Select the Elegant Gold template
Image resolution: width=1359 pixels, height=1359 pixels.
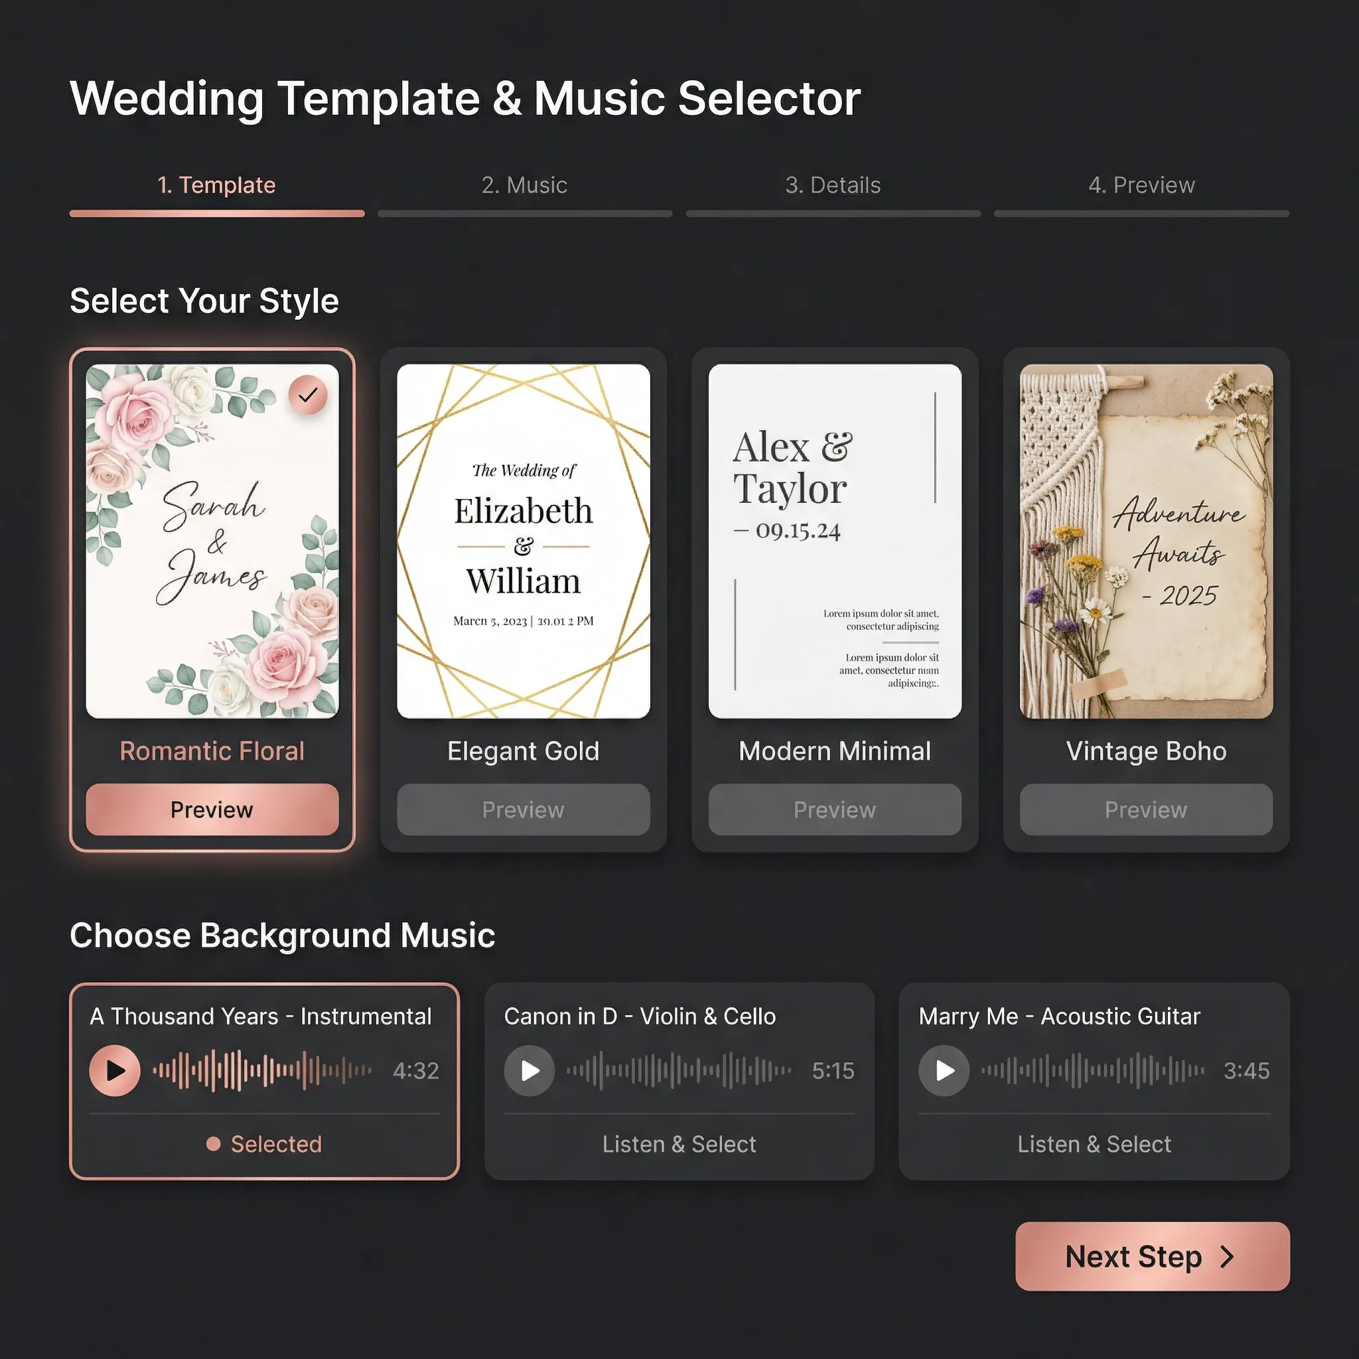[x=524, y=541]
